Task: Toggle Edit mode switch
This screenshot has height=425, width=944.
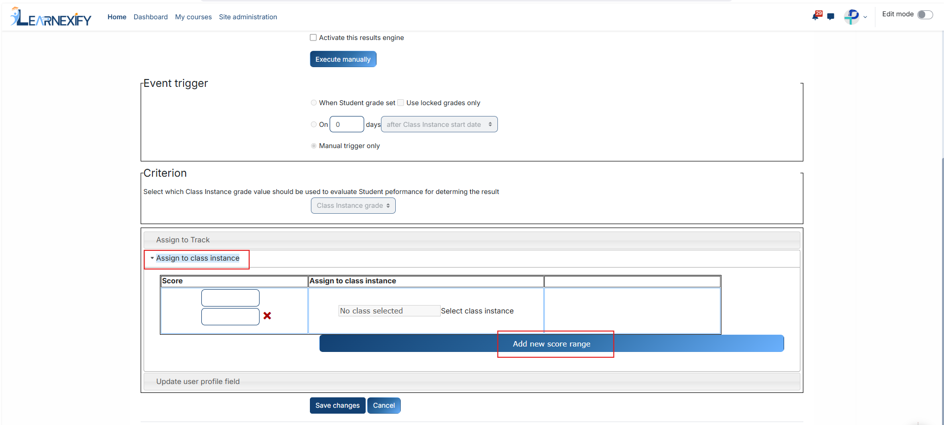Action: pyautogui.click(x=925, y=14)
